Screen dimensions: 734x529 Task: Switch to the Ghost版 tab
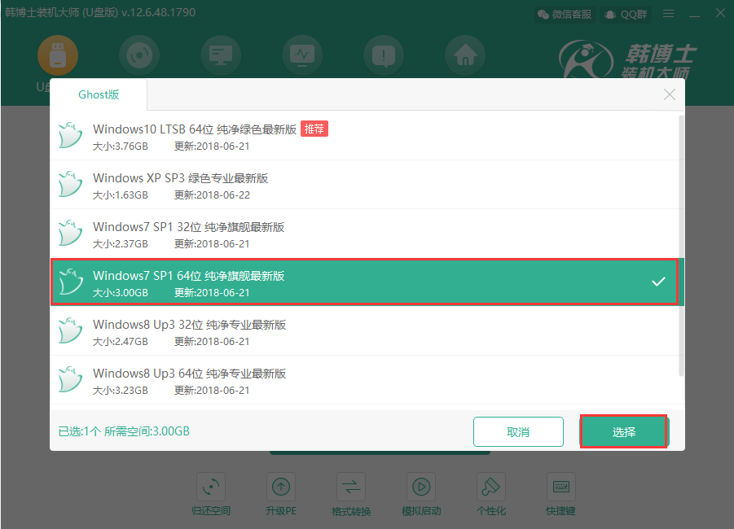(x=99, y=94)
